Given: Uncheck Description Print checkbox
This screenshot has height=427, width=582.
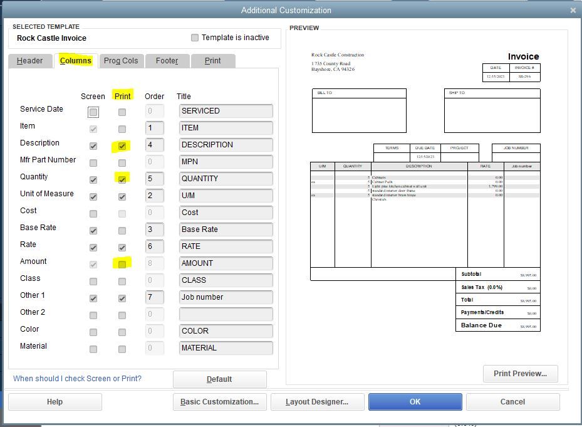Looking at the screenshot, I should [x=122, y=146].
